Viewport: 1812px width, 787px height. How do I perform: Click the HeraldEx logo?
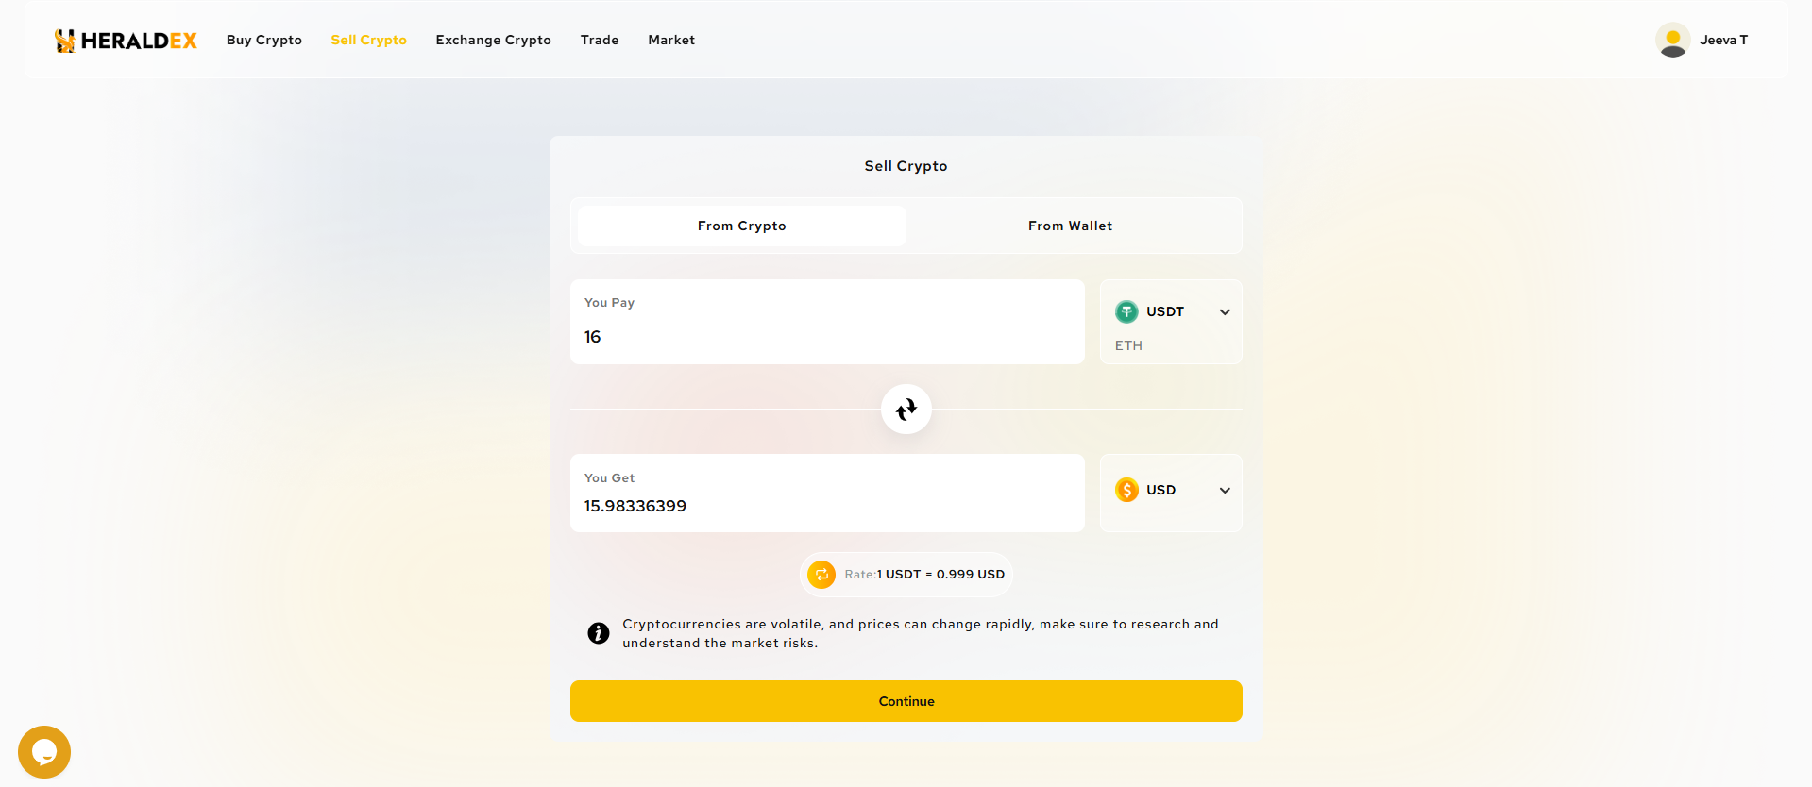(x=126, y=41)
